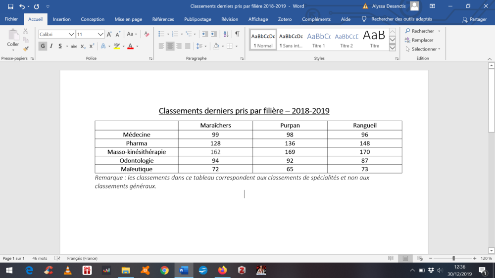Image resolution: width=495 pixels, height=278 pixels.
Task: Open the font size dropdown showing 11
Action: (100, 34)
